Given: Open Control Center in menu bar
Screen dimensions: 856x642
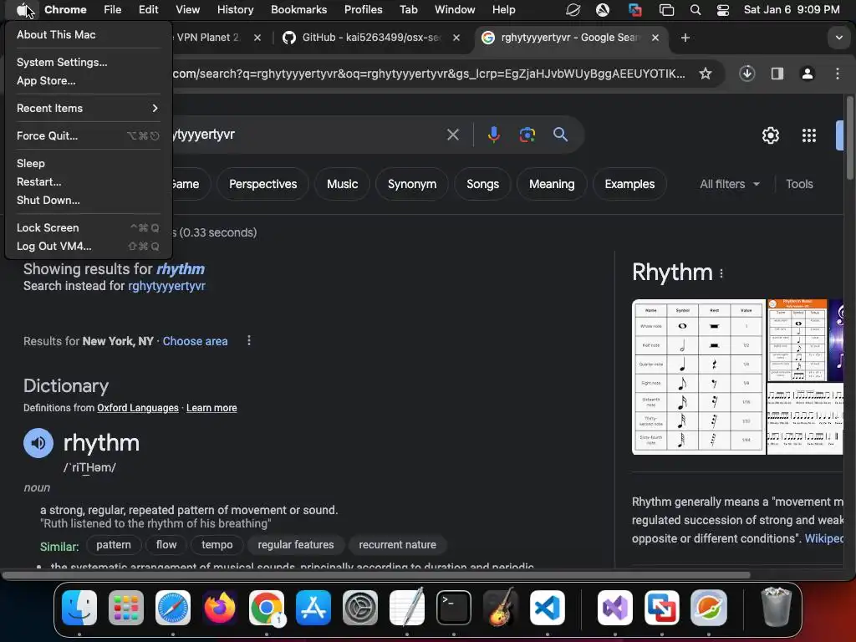Looking at the screenshot, I should (723, 10).
